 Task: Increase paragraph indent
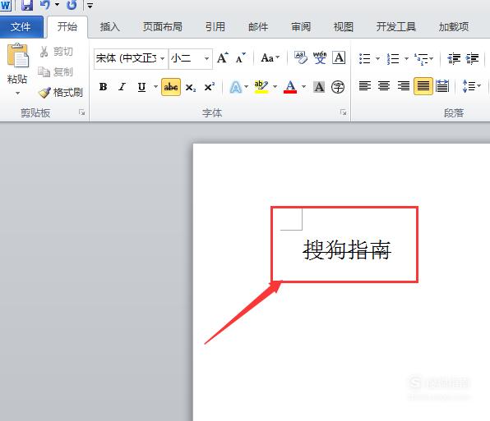[x=472, y=58]
